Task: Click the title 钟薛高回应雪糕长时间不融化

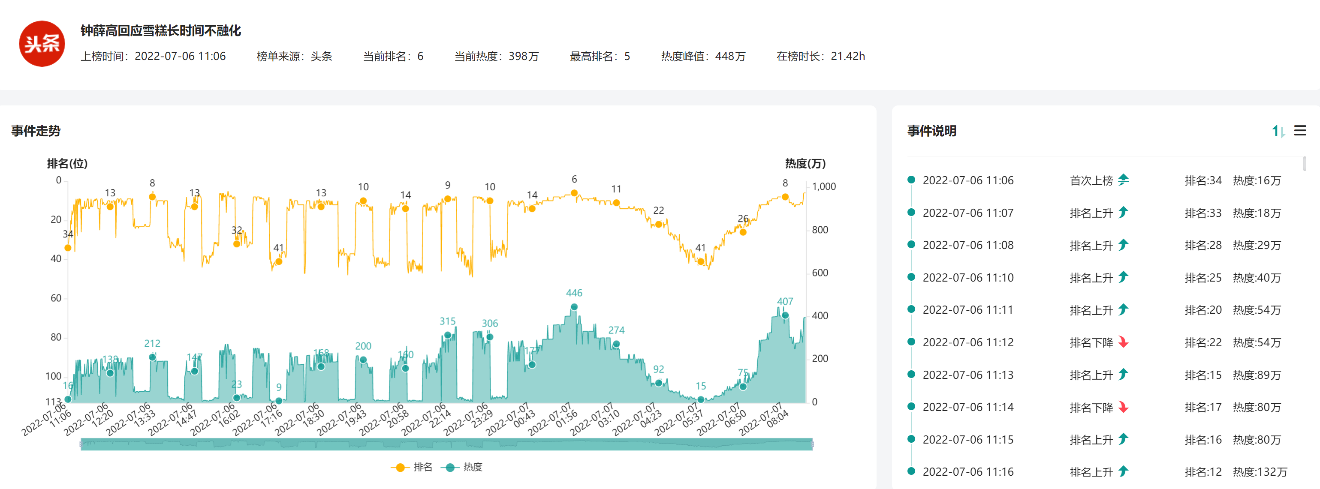Action: tap(160, 31)
